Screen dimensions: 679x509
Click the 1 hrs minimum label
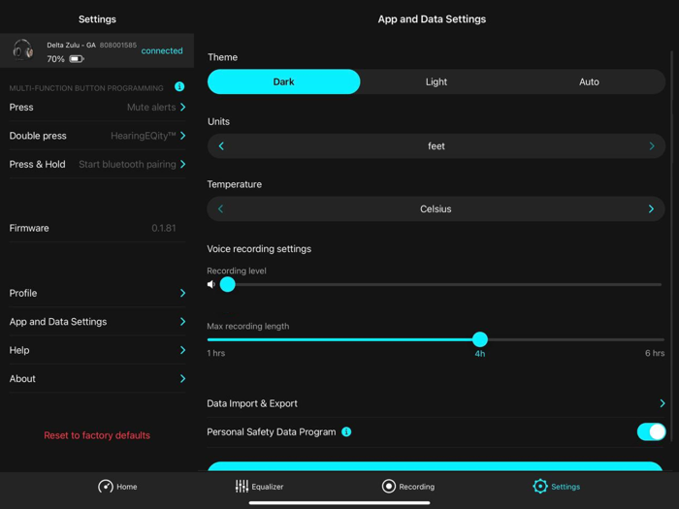click(216, 353)
